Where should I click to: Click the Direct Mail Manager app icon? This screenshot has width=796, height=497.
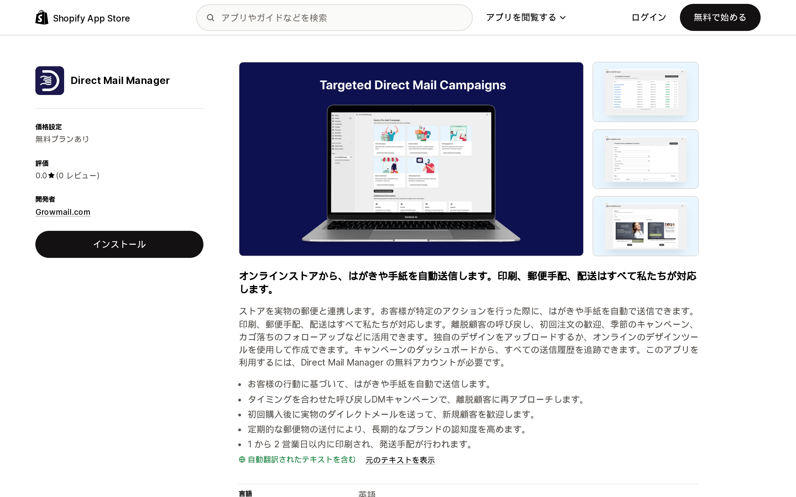click(x=50, y=81)
